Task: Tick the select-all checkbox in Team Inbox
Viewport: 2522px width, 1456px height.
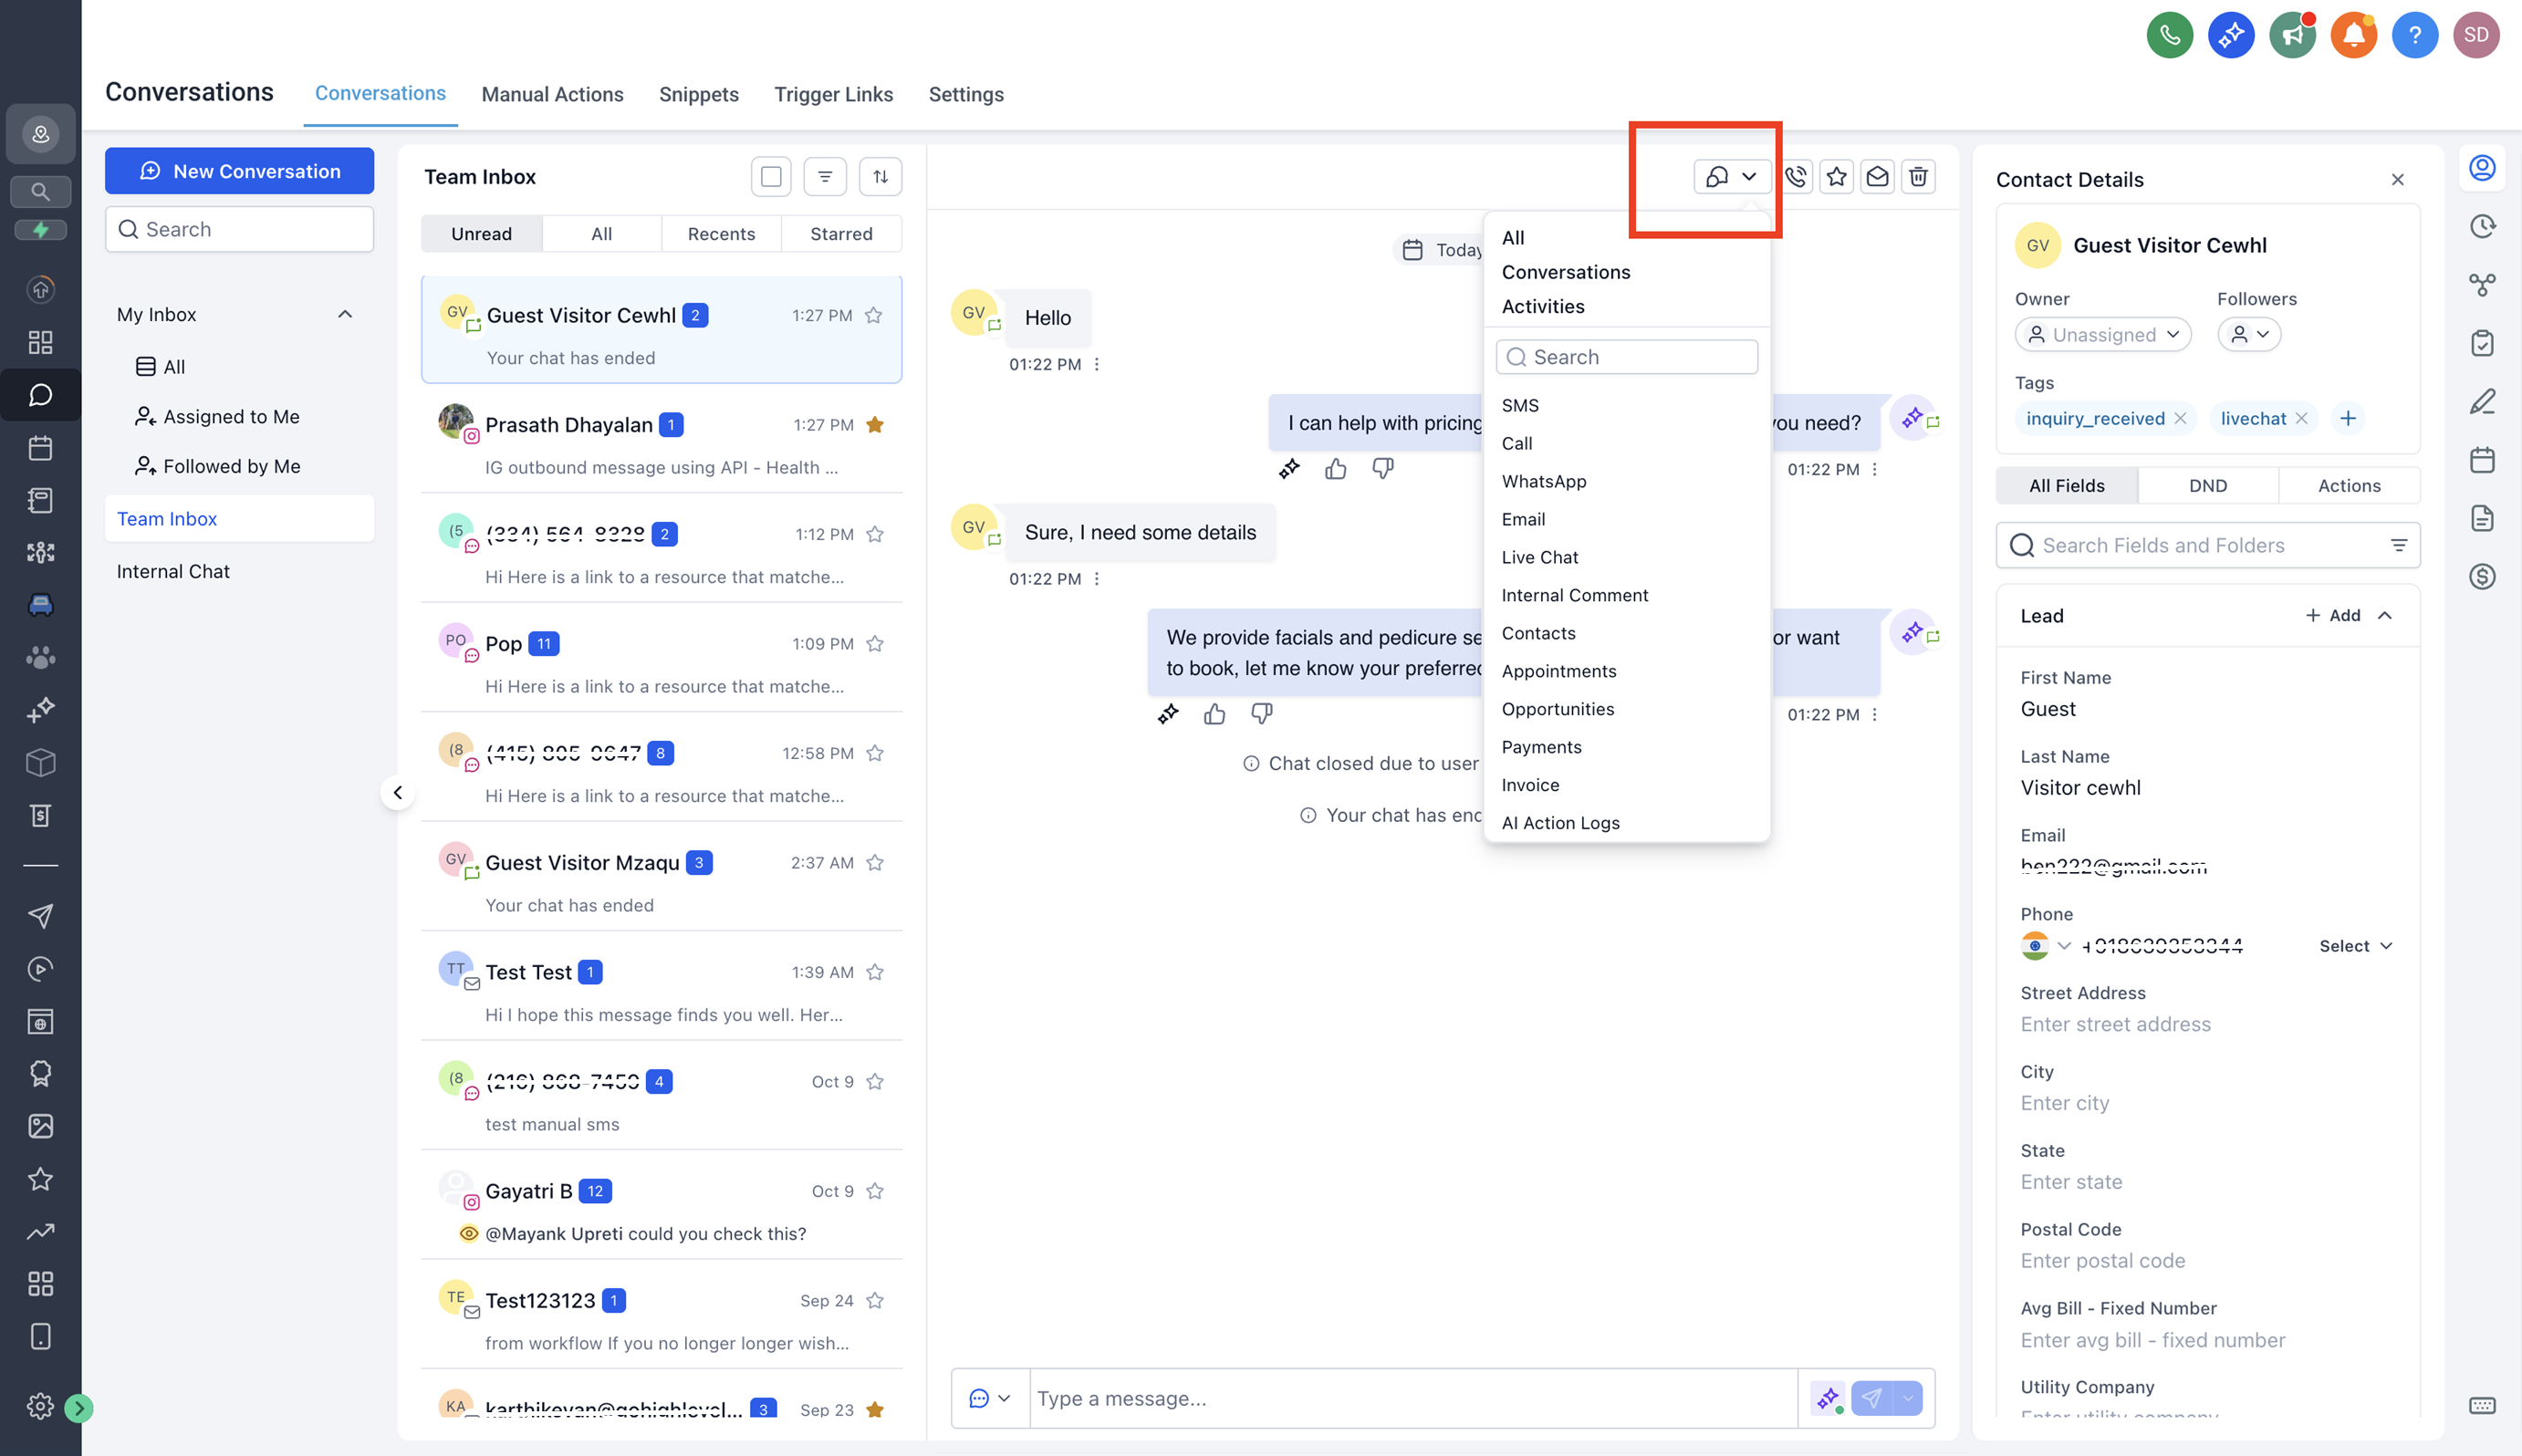Action: point(770,177)
